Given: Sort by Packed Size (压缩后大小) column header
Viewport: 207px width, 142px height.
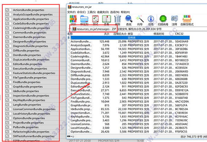Looking at the screenshot, I should point(120,34).
